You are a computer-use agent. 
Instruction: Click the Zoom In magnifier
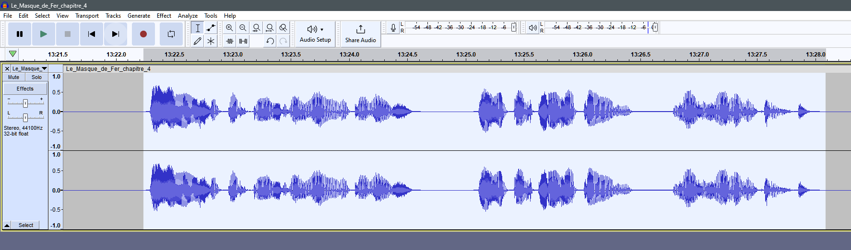(x=229, y=28)
